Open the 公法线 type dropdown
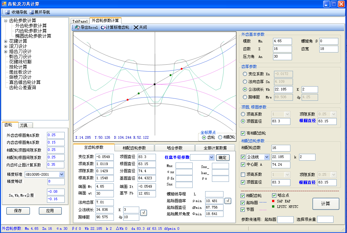The height and width of the screenshot is (233, 347). click(267, 157)
